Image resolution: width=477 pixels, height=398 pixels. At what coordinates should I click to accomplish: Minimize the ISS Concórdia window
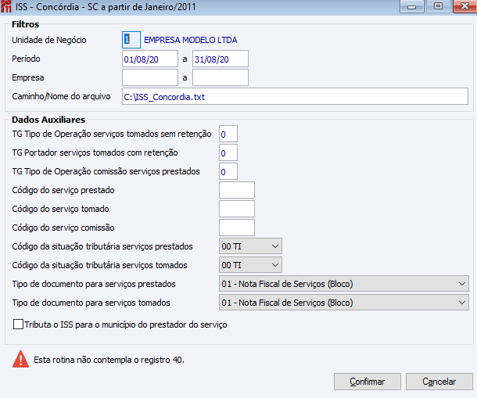point(411,6)
